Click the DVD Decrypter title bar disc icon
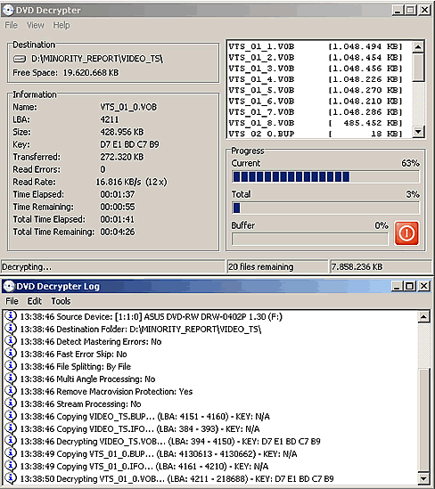 pos(8,11)
